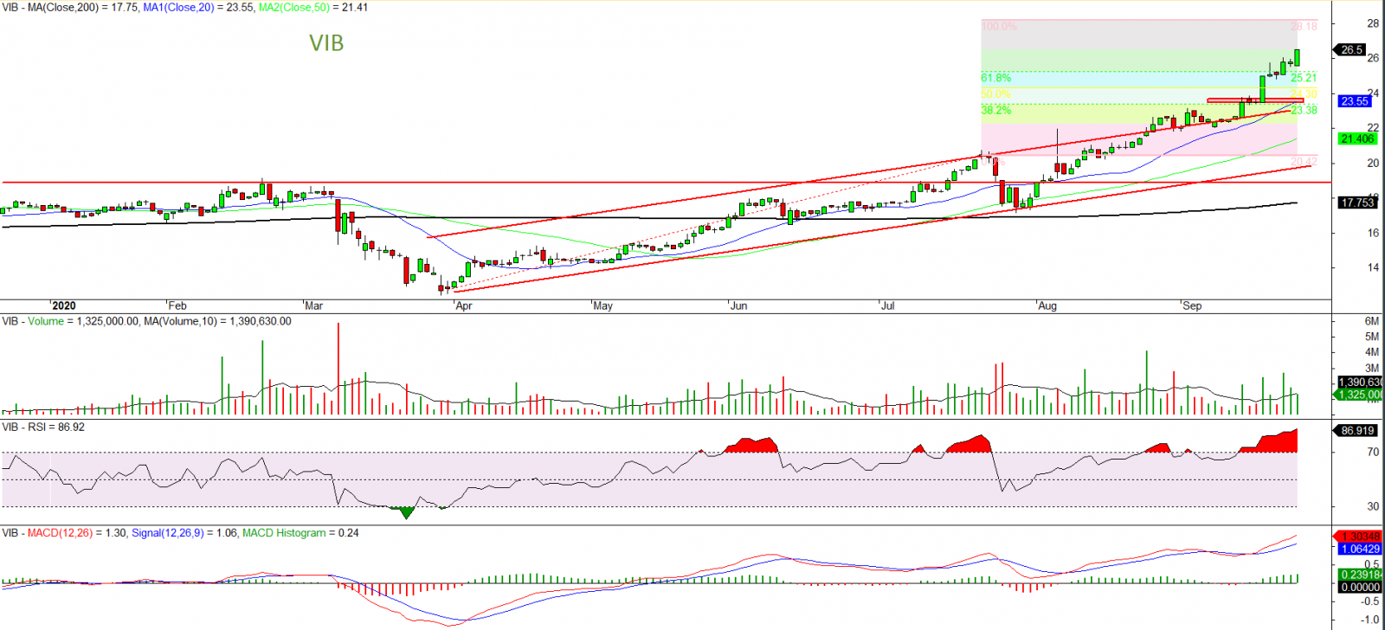Click the green 0.23918 histogram value tag
The height and width of the screenshot is (630, 1385).
click(x=1360, y=574)
